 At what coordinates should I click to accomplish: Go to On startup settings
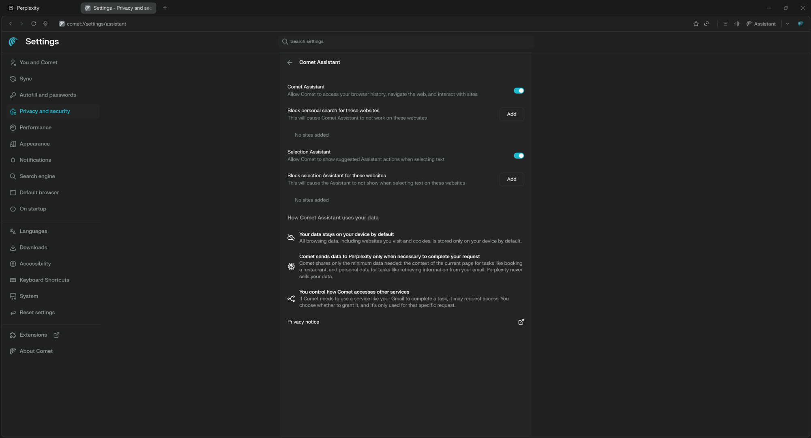point(53,208)
